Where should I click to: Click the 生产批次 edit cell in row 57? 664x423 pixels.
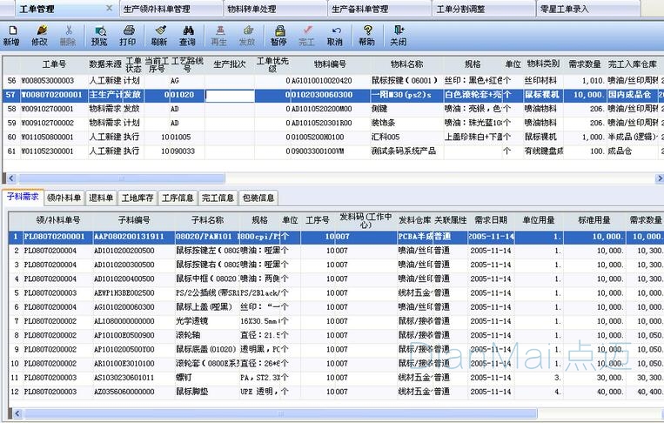click(x=229, y=95)
